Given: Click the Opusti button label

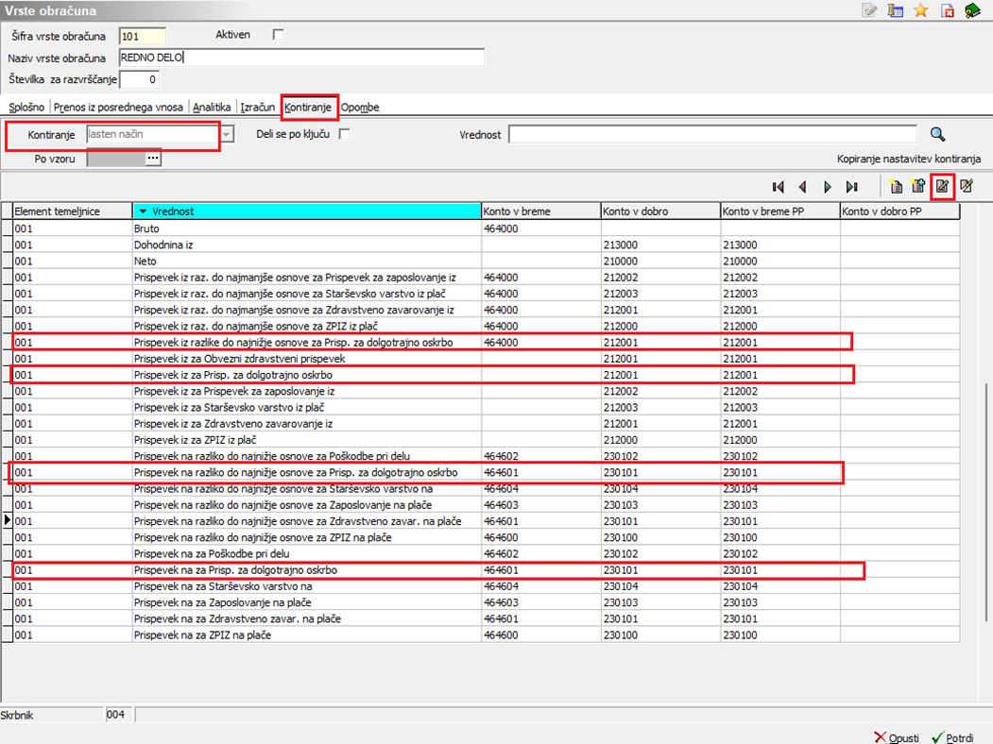Looking at the screenshot, I should click(x=903, y=737).
